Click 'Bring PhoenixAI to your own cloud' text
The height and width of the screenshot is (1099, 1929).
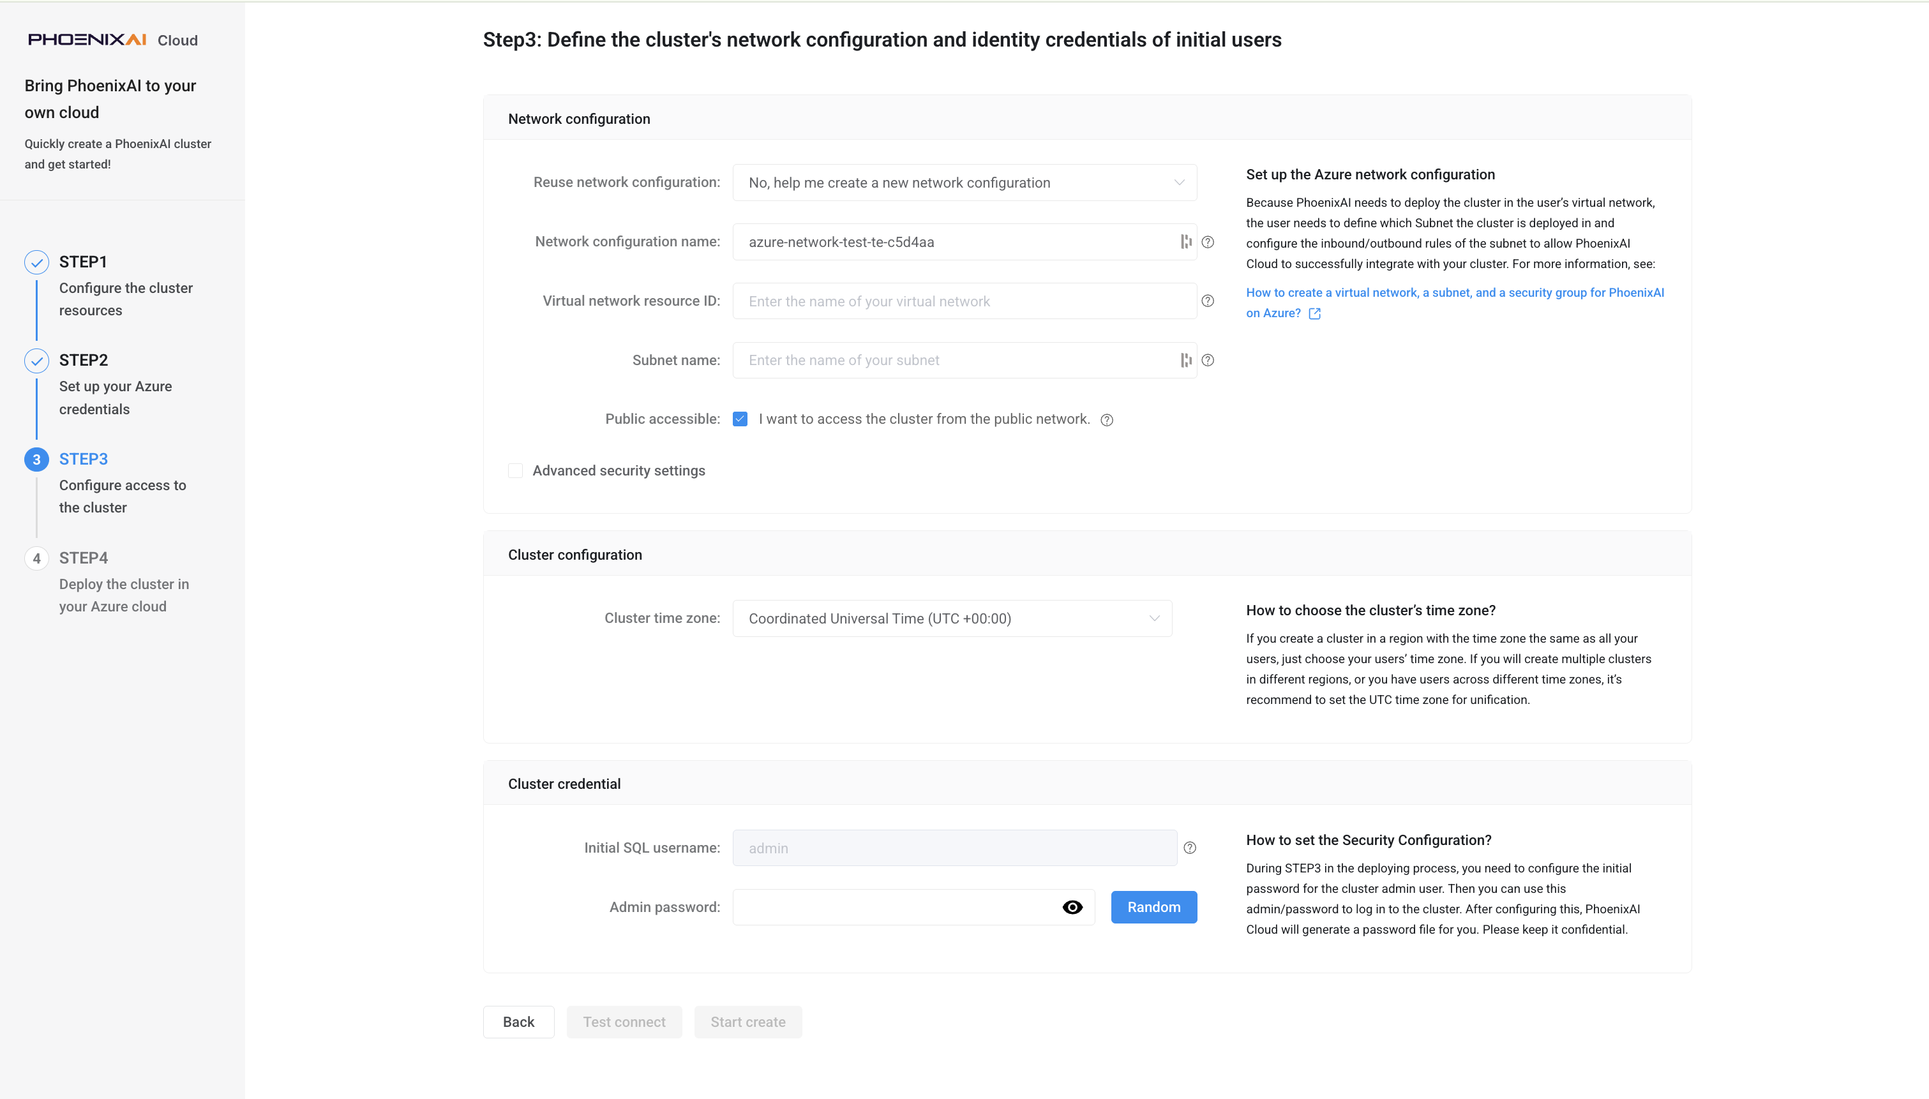pyautogui.click(x=110, y=99)
